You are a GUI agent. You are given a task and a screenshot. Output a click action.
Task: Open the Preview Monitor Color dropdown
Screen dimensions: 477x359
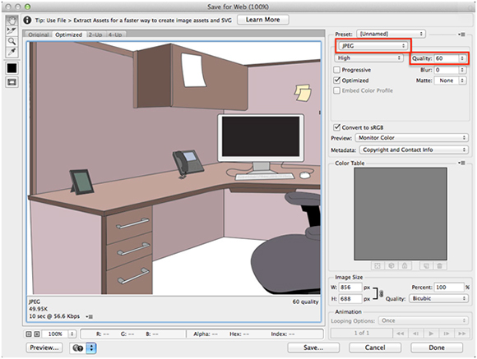coord(411,138)
